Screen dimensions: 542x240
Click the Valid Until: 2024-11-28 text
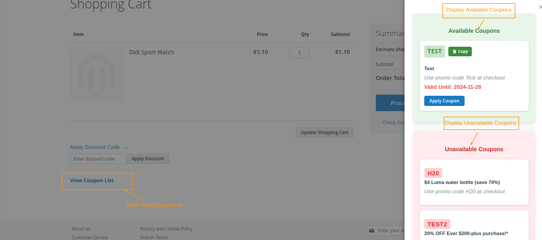(453, 87)
